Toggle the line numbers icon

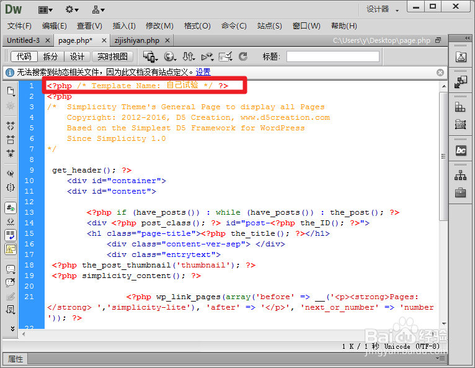point(11,208)
